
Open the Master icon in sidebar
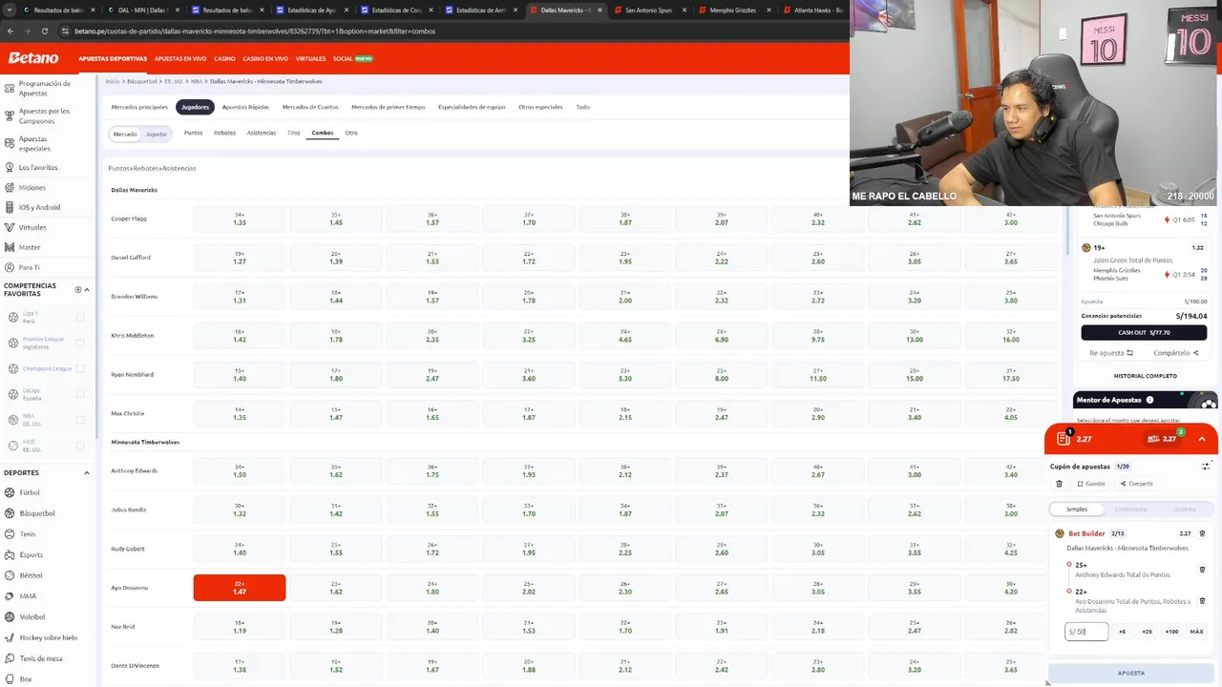[x=10, y=247]
